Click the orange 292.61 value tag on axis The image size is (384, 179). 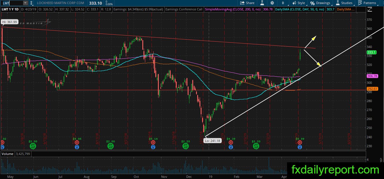point(372,89)
